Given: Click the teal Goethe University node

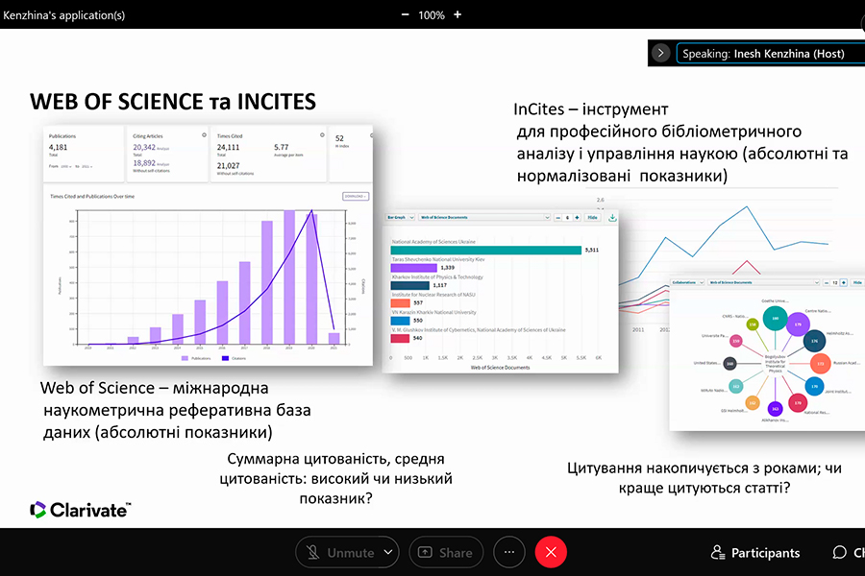Looking at the screenshot, I should pyautogui.click(x=775, y=319).
